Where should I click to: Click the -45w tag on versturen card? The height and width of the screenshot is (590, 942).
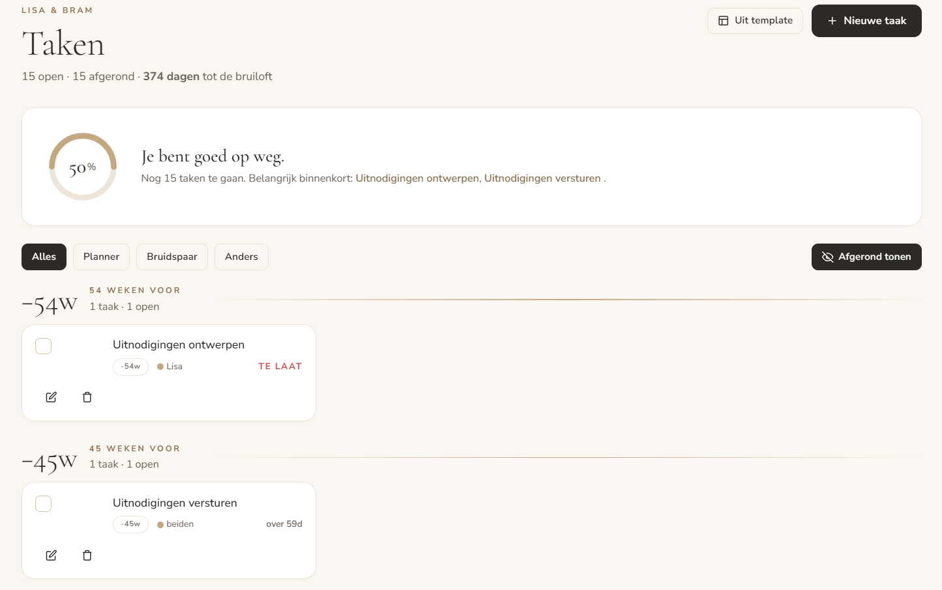130,524
